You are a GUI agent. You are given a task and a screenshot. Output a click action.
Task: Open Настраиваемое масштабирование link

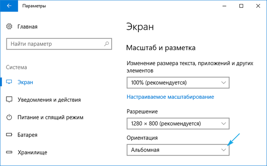[x=170, y=97]
